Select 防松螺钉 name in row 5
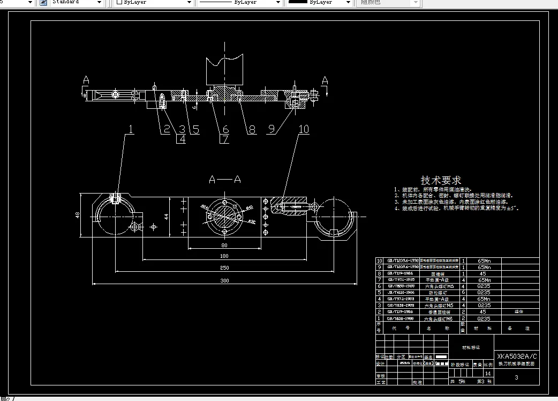Screen dimensions: 558x401 [x=438, y=293]
